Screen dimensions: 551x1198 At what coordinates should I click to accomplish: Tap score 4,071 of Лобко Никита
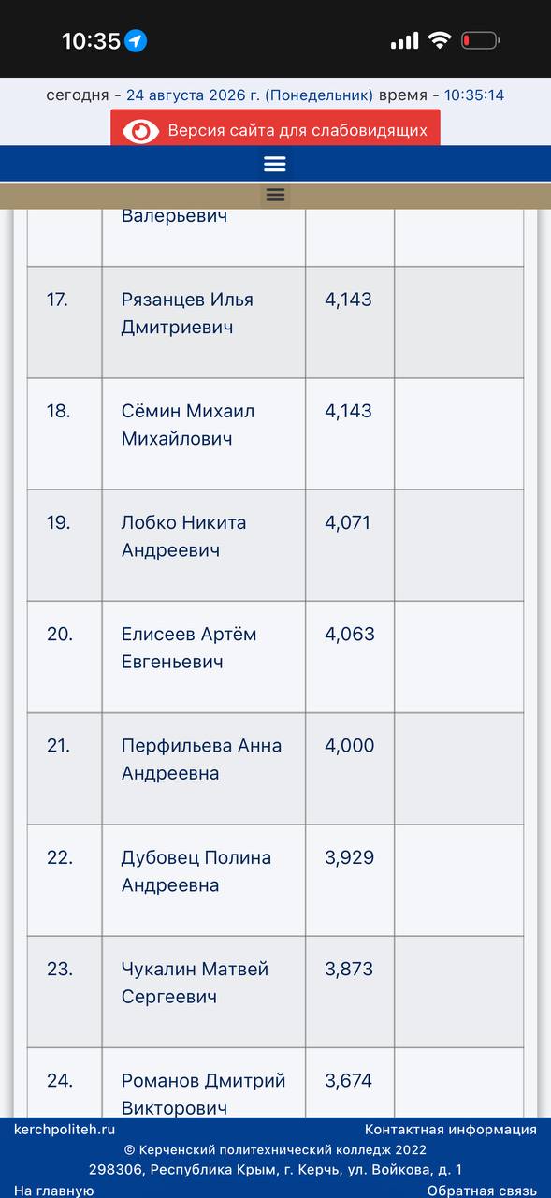348,522
